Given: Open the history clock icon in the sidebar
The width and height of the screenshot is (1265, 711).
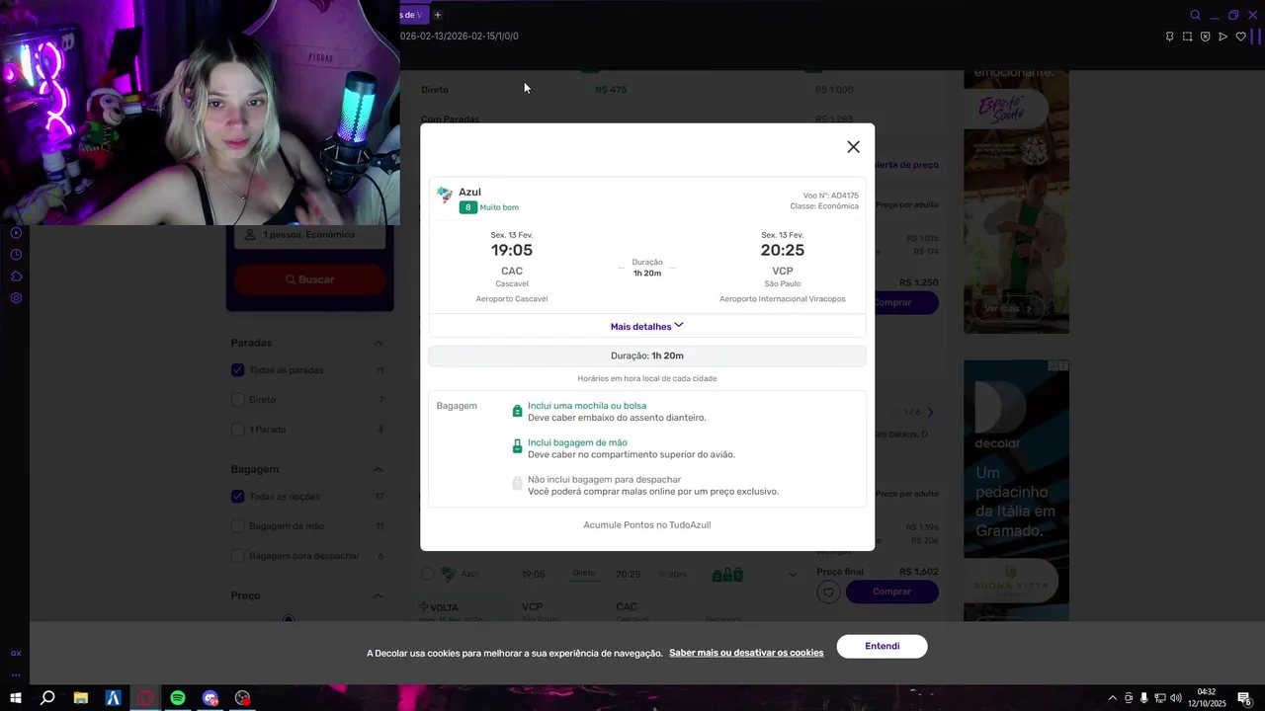Looking at the screenshot, I should point(16,255).
